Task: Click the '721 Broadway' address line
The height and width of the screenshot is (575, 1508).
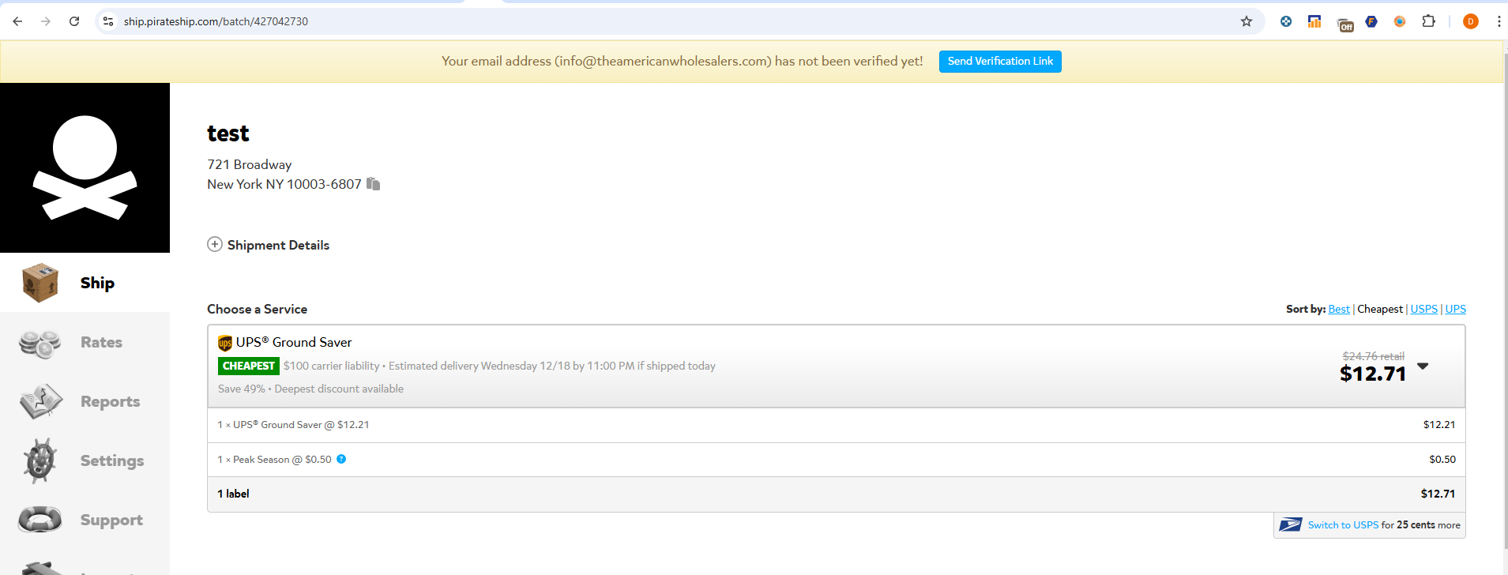Action: pos(250,164)
